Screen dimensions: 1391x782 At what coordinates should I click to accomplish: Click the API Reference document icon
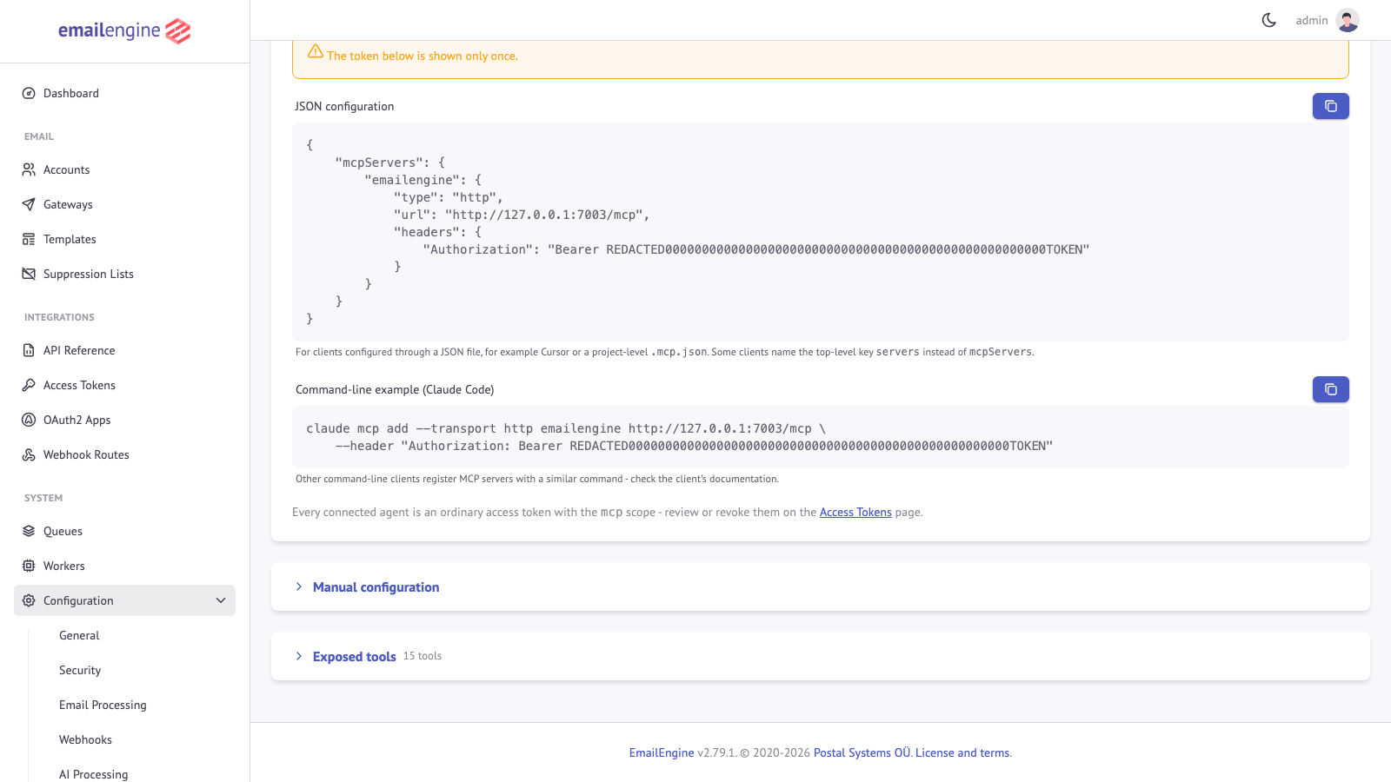pyautogui.click(x=29, y=350)
